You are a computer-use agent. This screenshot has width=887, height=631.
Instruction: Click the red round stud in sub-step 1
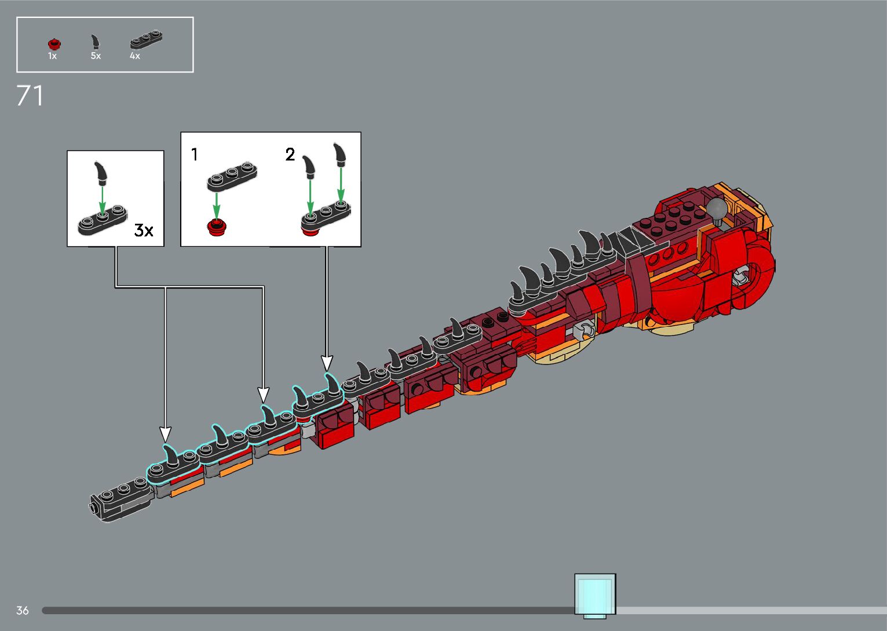tap(217, 227)
